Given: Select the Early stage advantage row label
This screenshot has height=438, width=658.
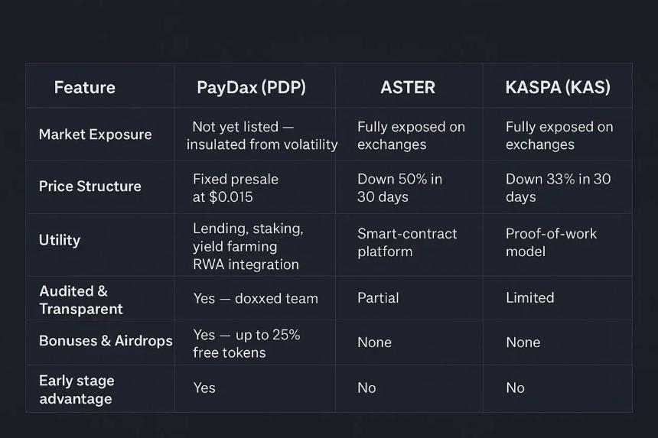Looking at the screenshot, I should pos(77,390).
